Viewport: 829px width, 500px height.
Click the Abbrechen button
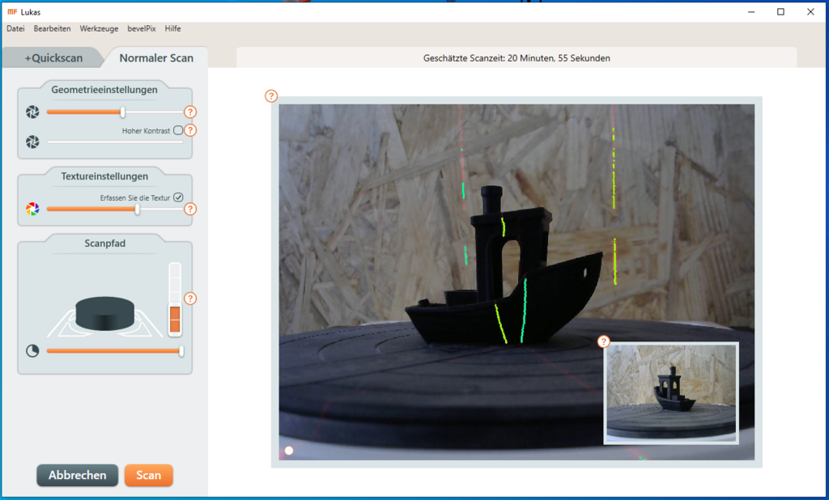coord(77,475)
